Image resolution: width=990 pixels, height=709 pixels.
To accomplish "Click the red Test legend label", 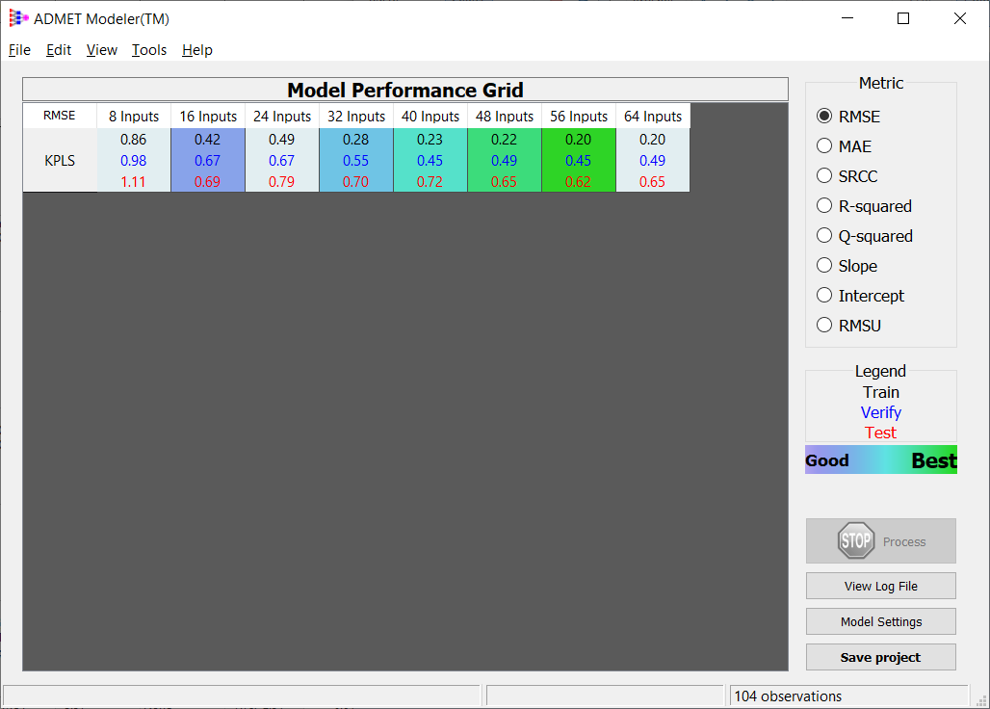I will pyautogui.click(x=881, y=433).
